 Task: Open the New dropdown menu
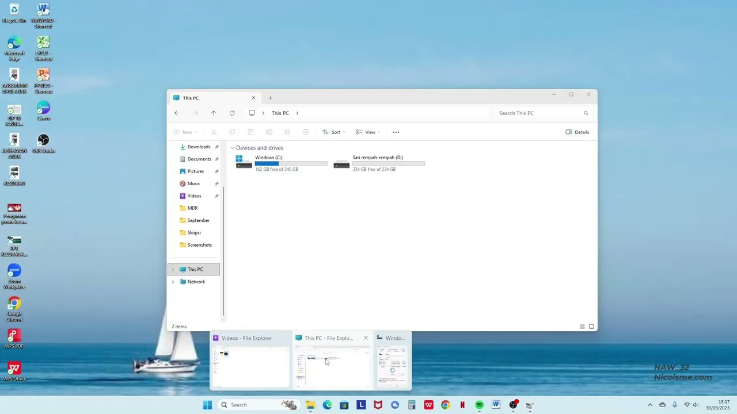tap(185, 132)
